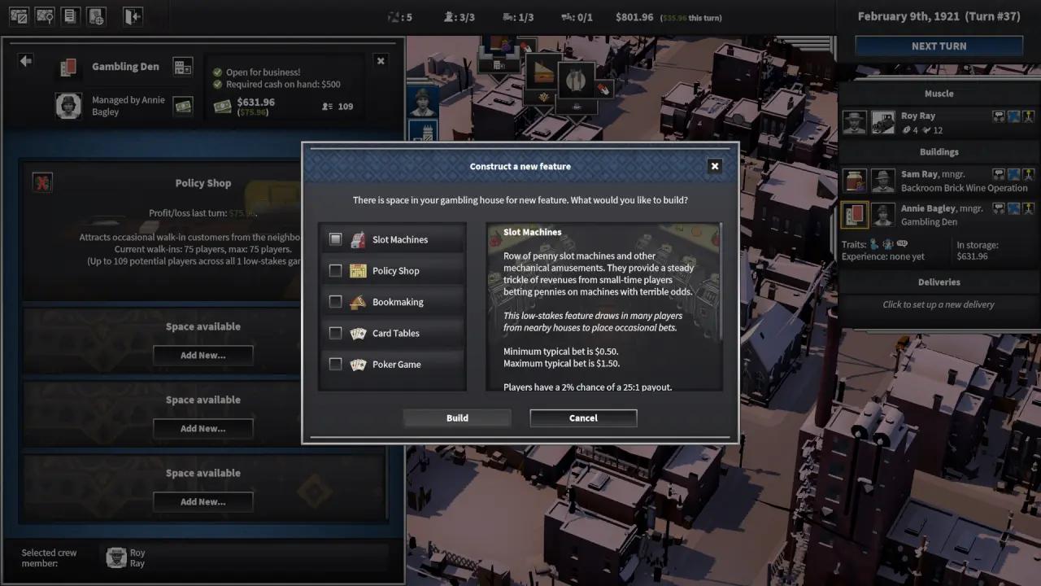1041x586 pixels.
Task: Check the Slot Machines checkbox
Action: pos(335,239)
